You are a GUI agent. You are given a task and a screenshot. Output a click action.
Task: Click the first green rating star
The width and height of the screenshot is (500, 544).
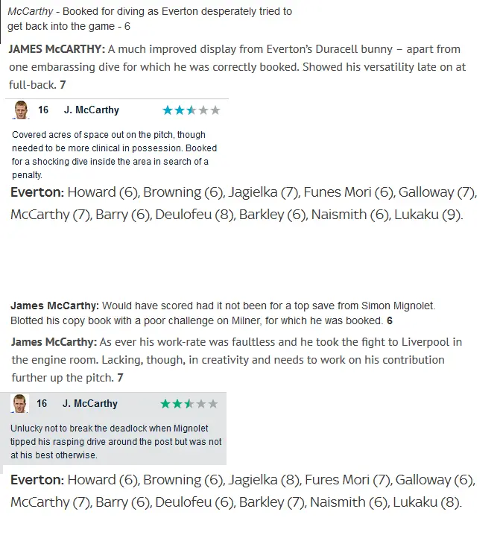(165, 404)
